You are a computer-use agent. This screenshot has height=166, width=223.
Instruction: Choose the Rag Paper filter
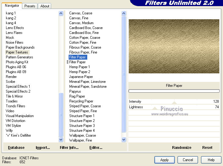point(77,96)
